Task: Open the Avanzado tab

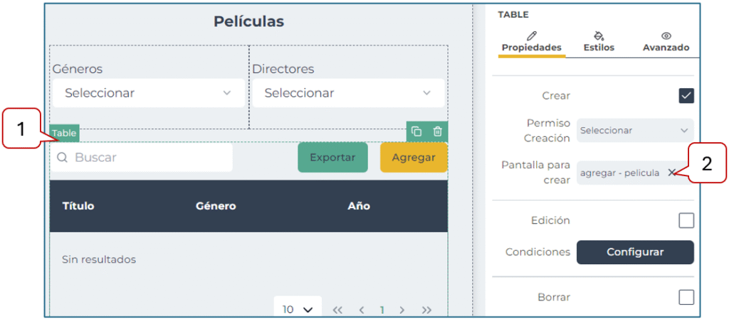Action: click(x=666, y=41)
